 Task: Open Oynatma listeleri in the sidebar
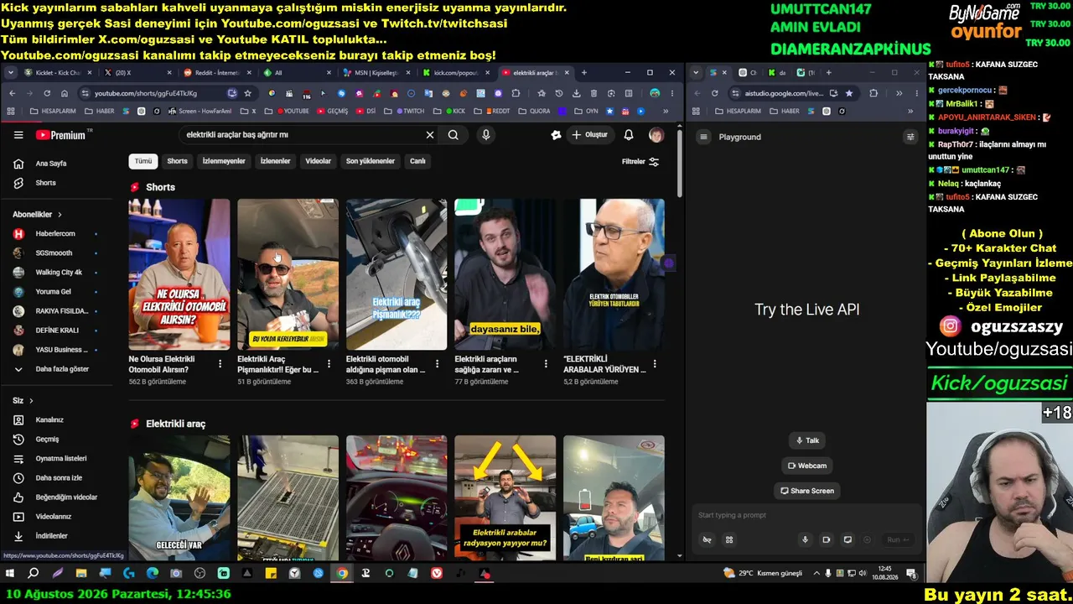[x=55, y=459]
